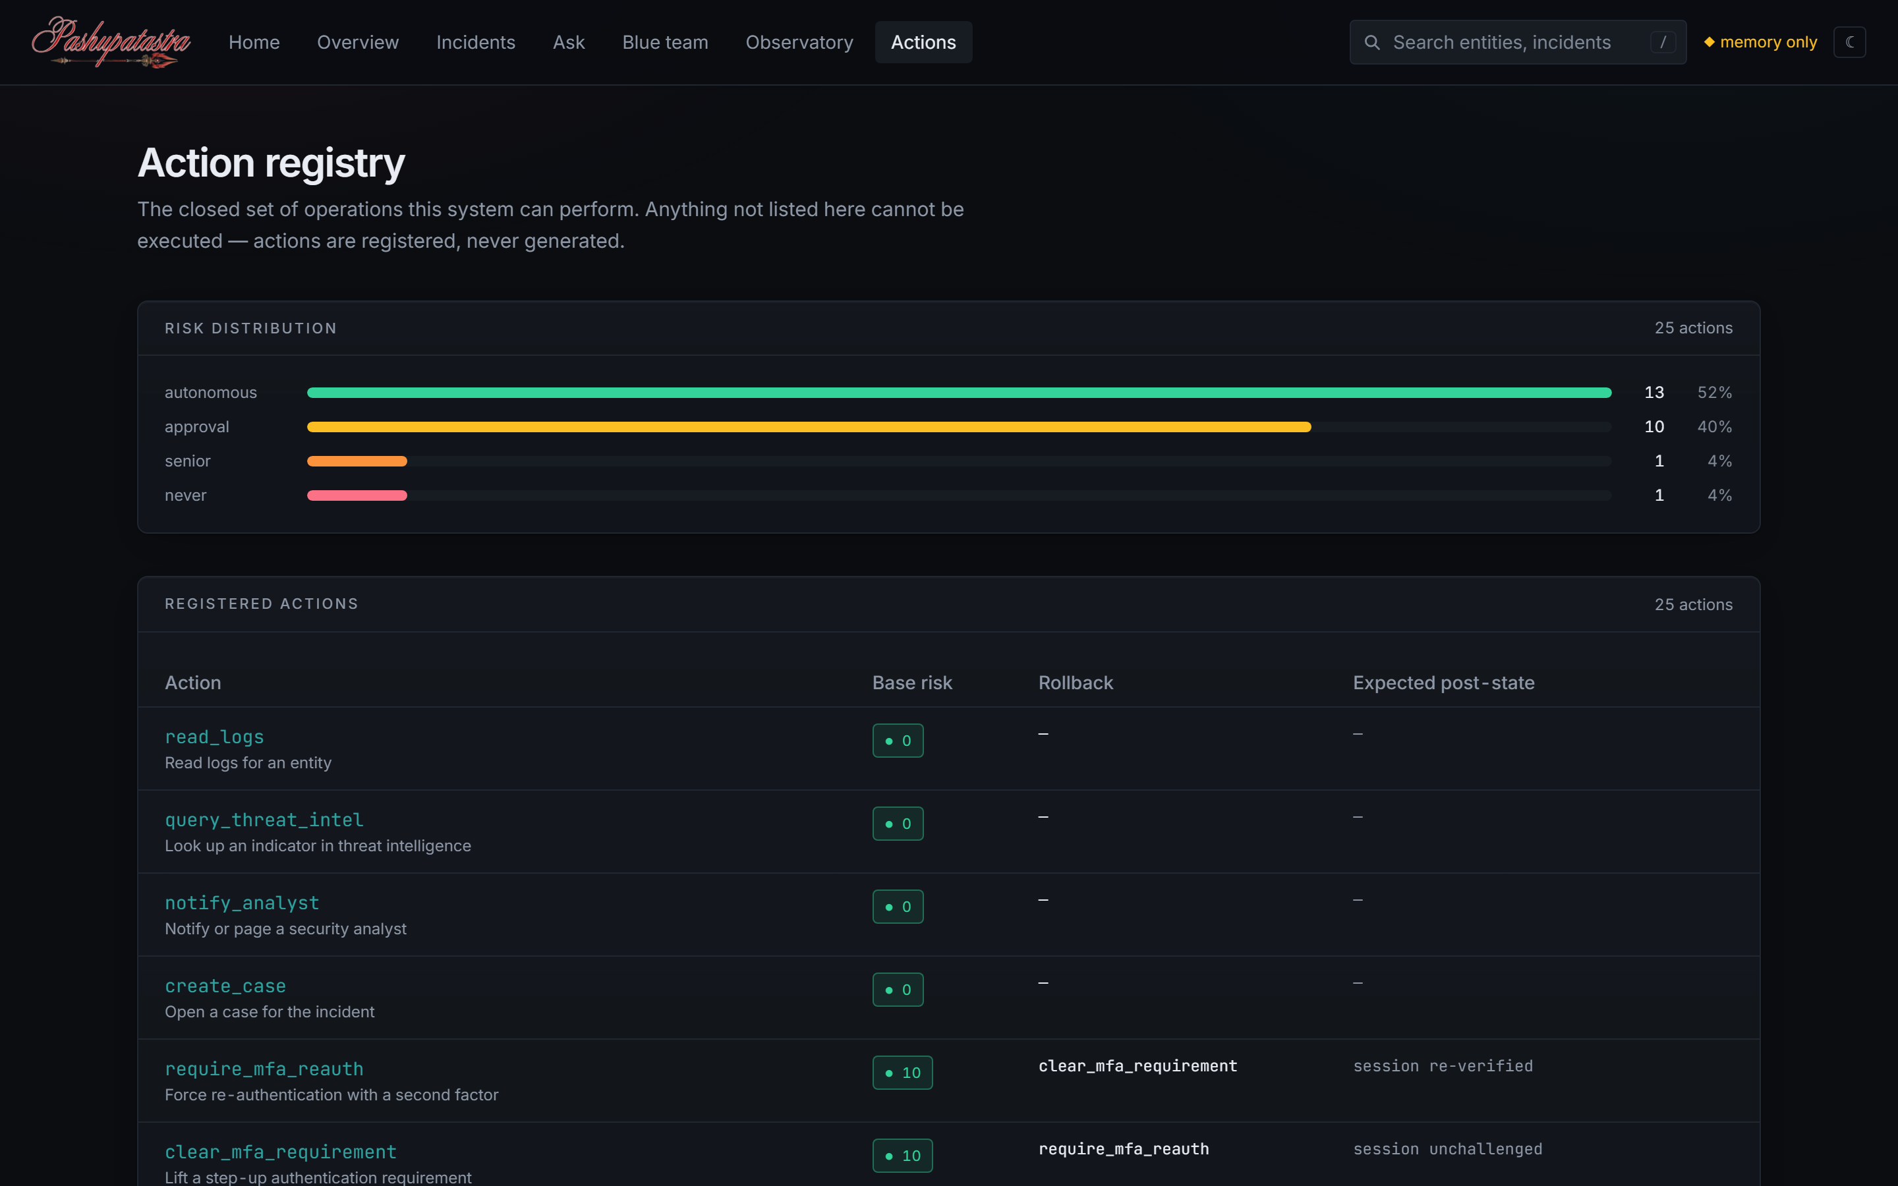Open the query_threat_intel action

(x=264, y=820)
